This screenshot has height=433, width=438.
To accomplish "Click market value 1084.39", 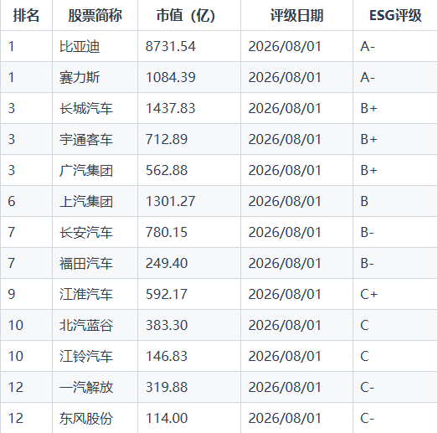I will [x=170, y=77].
